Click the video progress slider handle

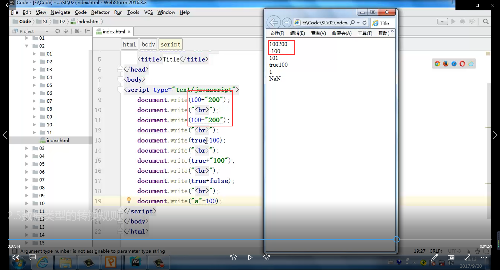[396, 239]
